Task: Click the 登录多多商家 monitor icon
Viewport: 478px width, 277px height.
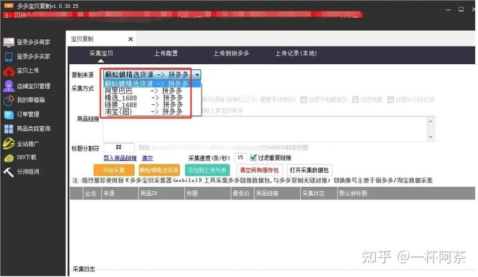Action: click(x=8, y=42)
